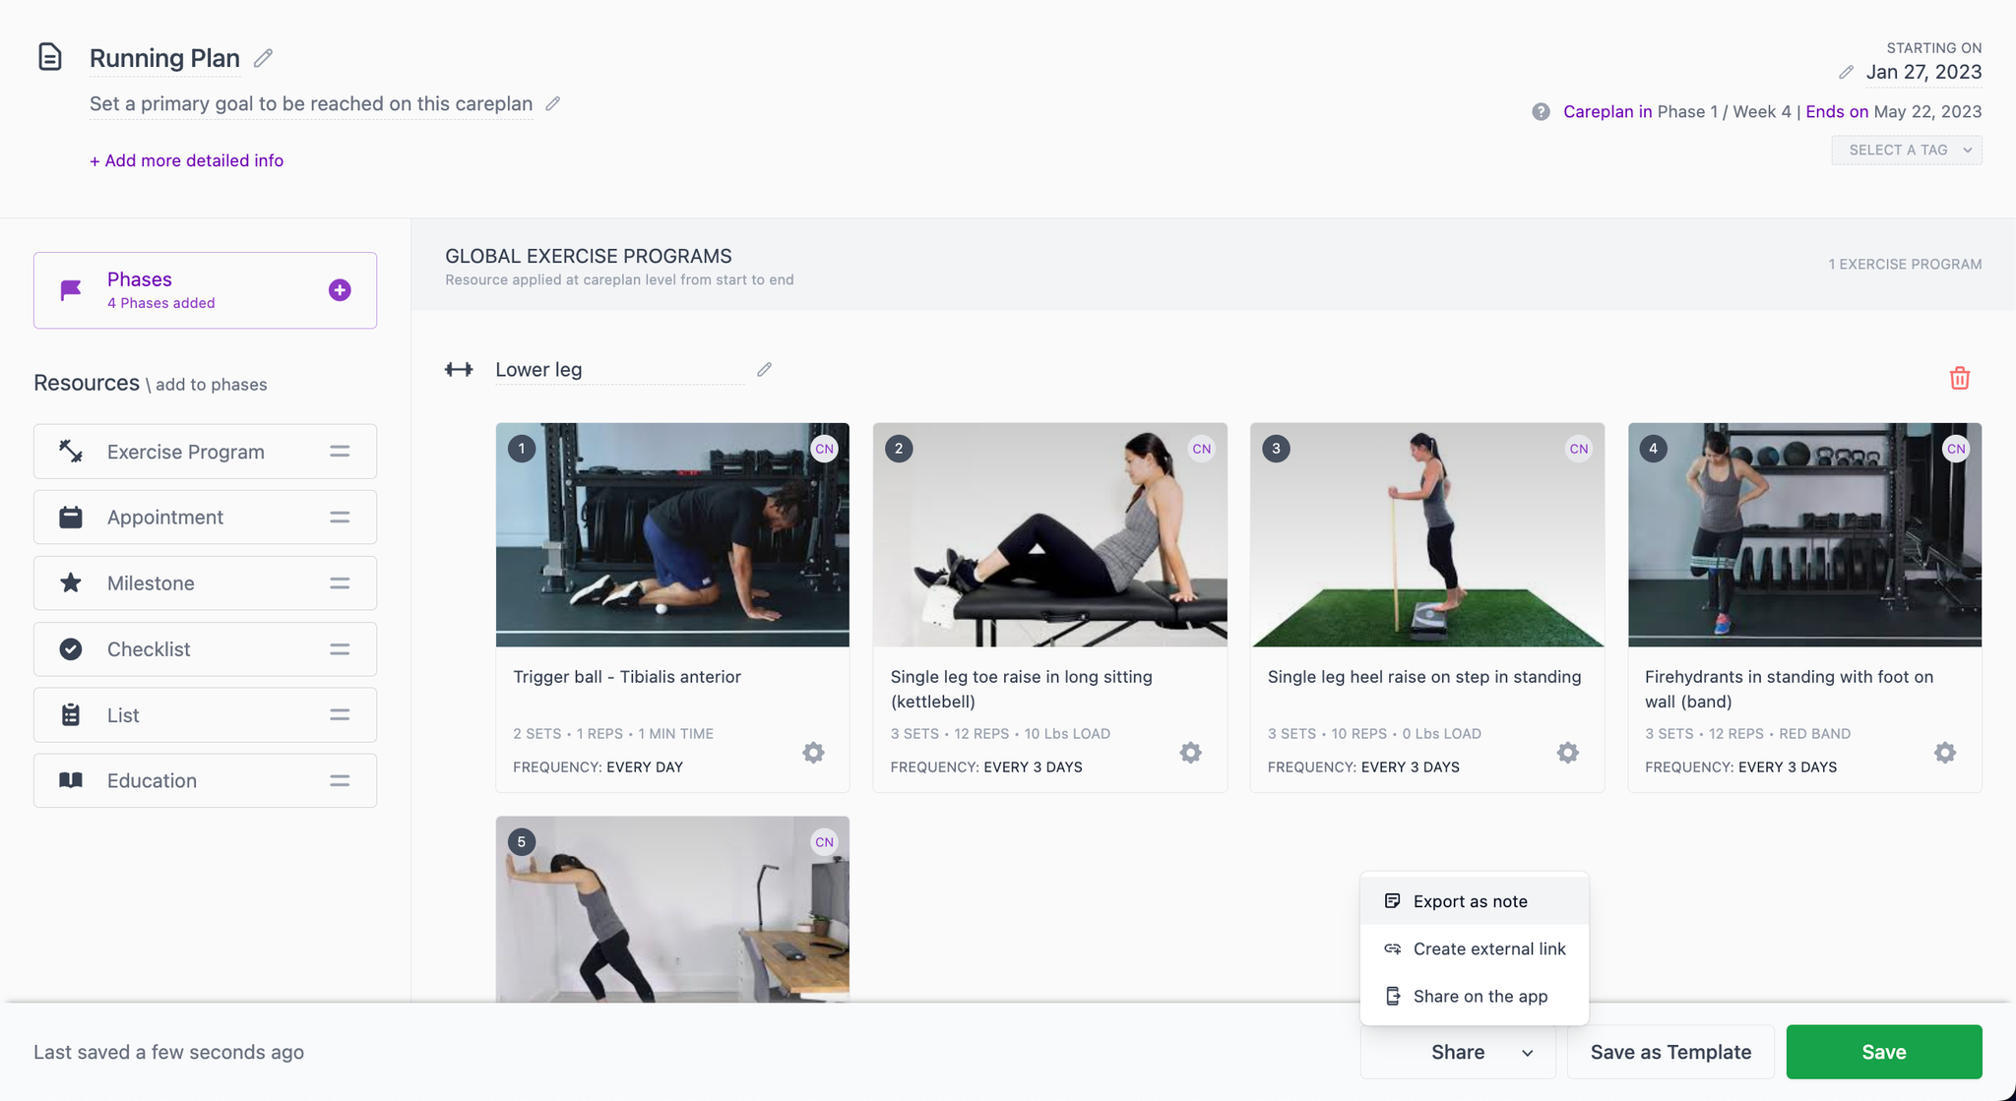Image resolution: width=2016 pixels, height=1101 pixels.
Task: Click the Lower leg program name field
Action: 619,370
